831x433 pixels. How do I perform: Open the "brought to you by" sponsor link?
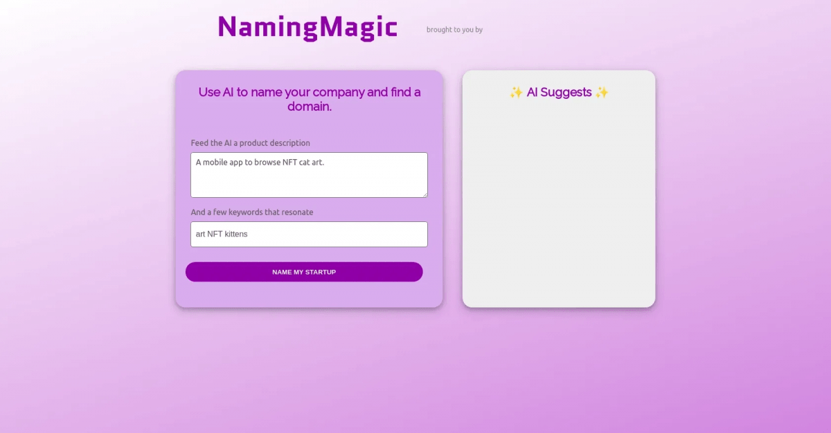(x=454, y=30)
